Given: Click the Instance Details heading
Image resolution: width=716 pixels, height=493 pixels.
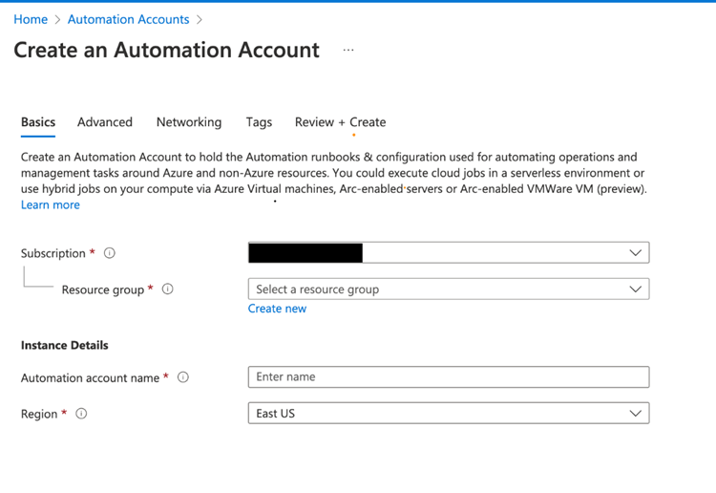Looking at the screenshot, I should point(64,345).
